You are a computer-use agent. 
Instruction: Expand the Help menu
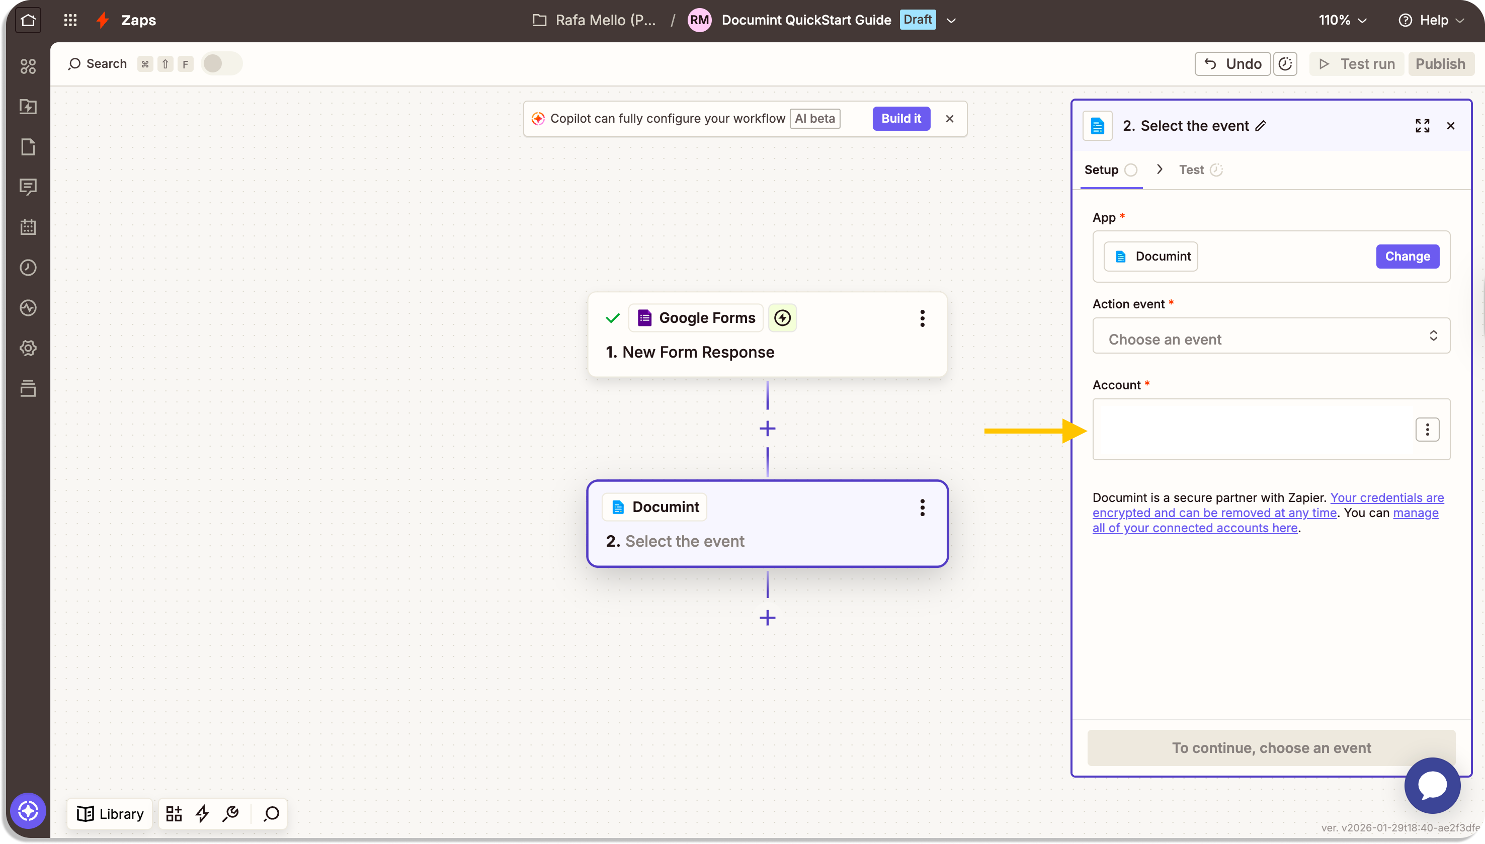[1432, 20]
